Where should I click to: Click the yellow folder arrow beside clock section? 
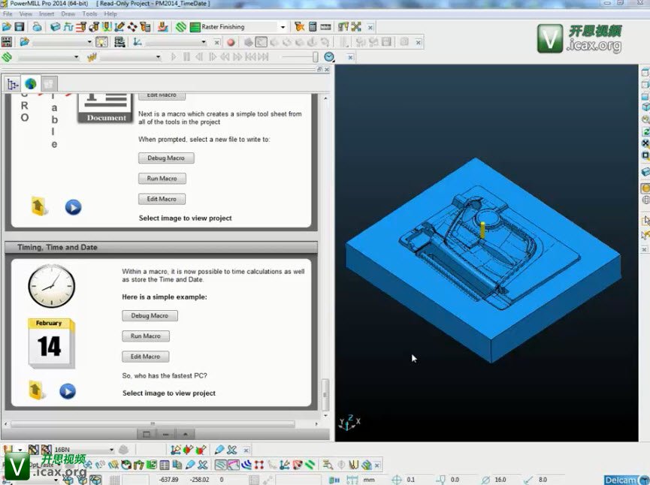38,390
